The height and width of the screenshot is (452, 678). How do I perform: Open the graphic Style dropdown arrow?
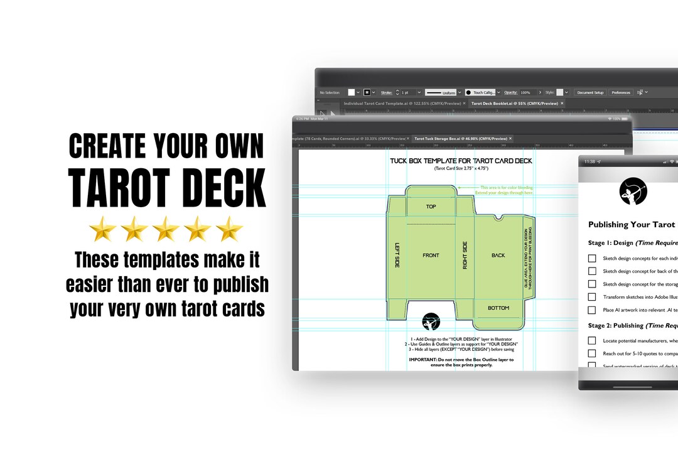pos(566,92)
